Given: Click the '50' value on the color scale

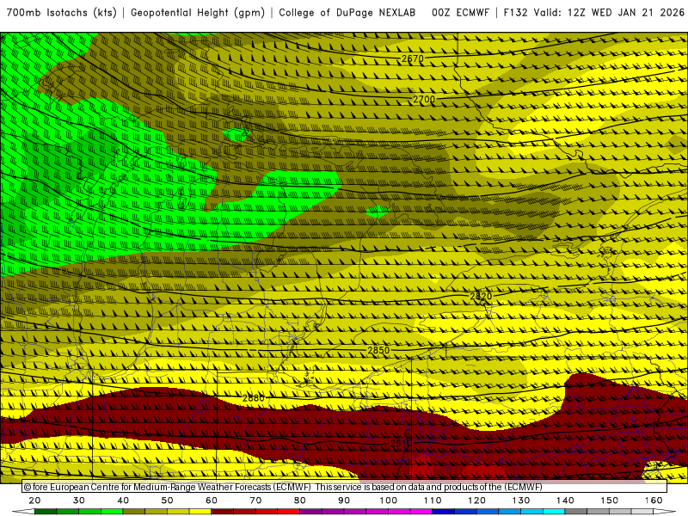Looking at the screenshot, I should click(167, 501).
